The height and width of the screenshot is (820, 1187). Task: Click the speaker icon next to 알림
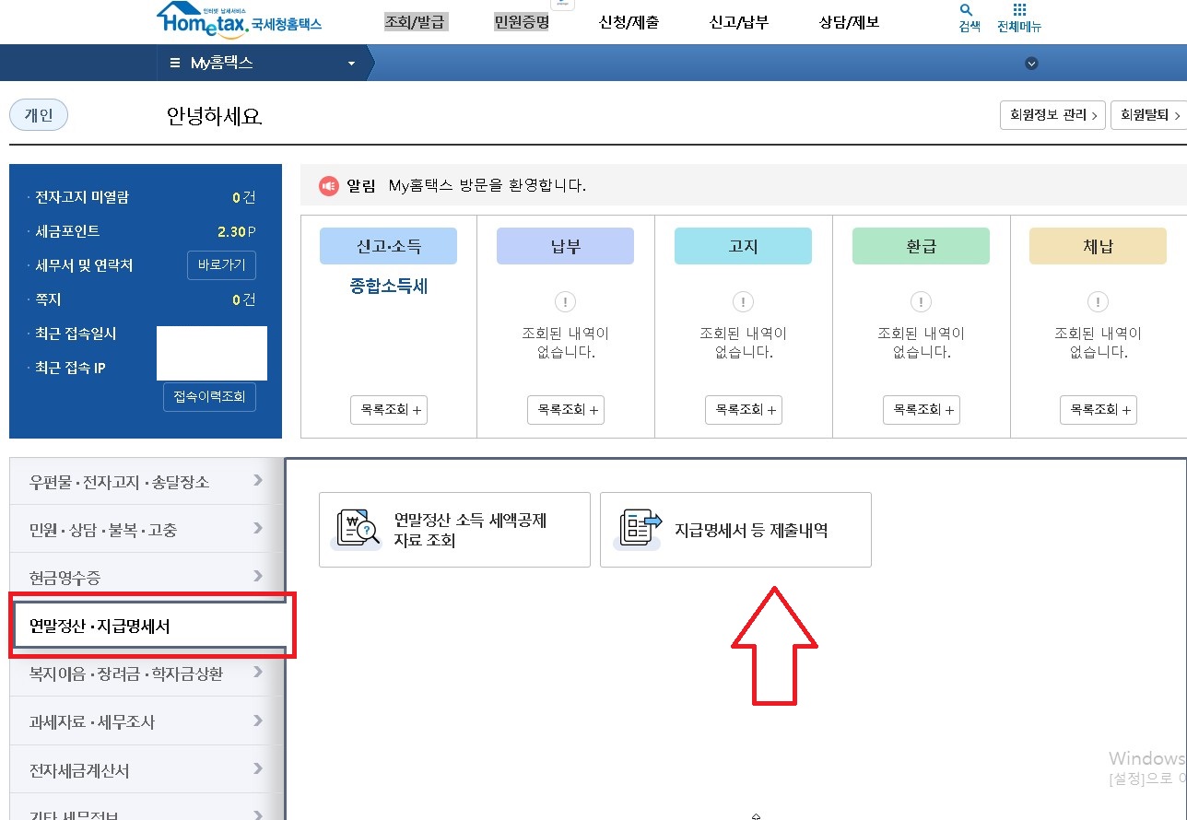coord(329,185)
